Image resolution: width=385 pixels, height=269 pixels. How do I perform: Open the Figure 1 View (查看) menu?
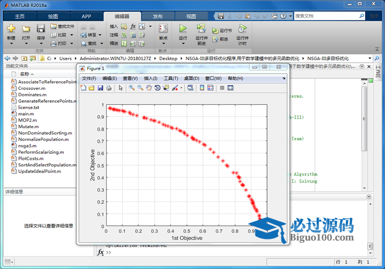130,79
